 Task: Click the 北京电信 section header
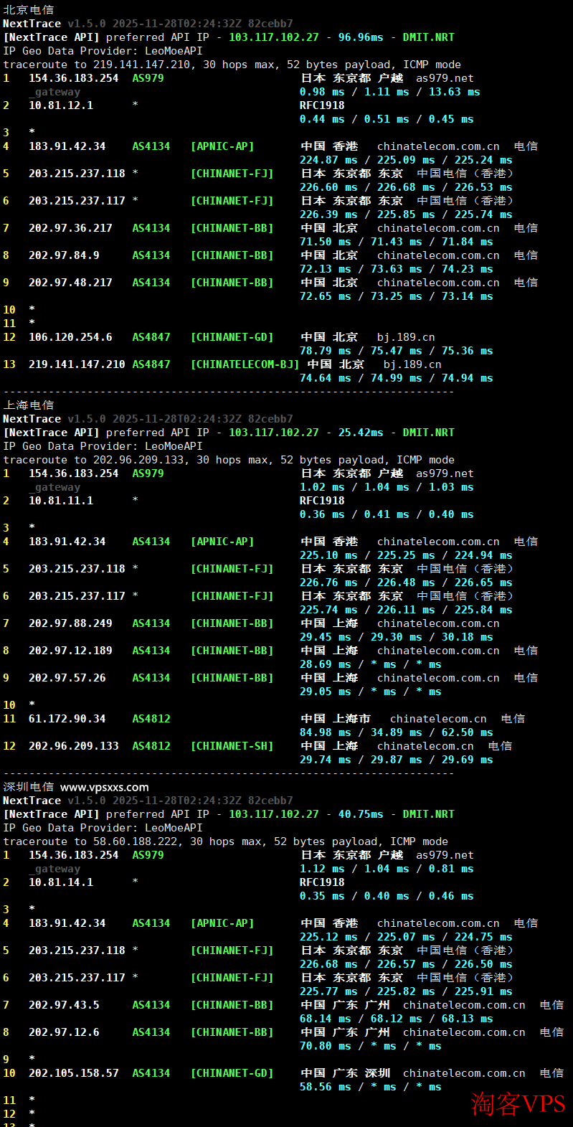click(29, 9)
